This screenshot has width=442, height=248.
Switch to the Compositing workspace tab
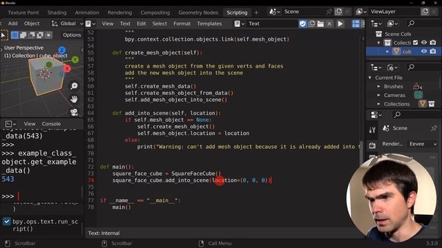click(155, 12)
